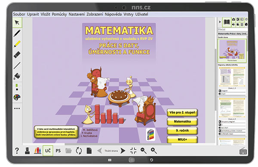
Task: Activate the eraser tool
Action: click(x=17, y=55)
